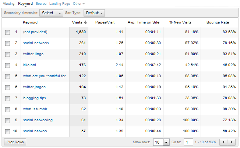Image resolution: width=240 pixels, height=148 pixels.
Task: Check the box for (not provided) row
Action: (7, 32)
